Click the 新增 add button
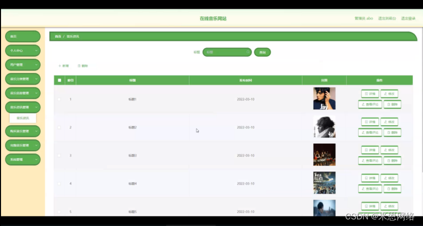 [64, 66]
